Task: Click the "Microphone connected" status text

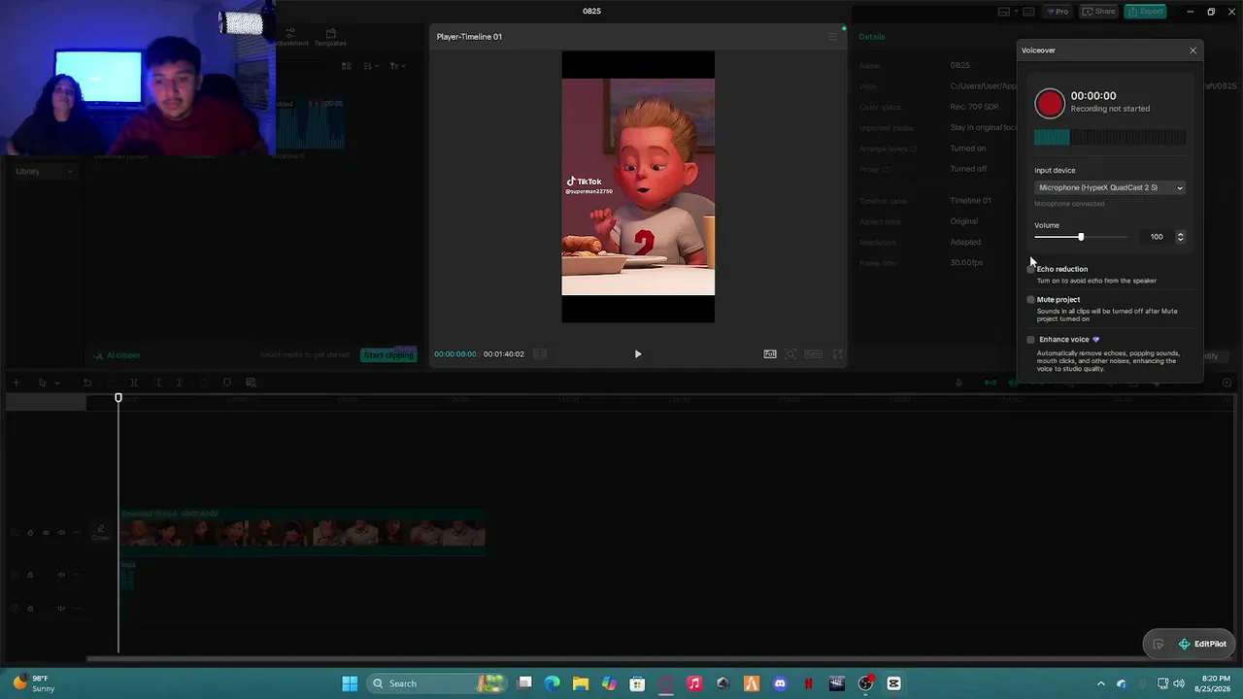Action: [1069, 204]
